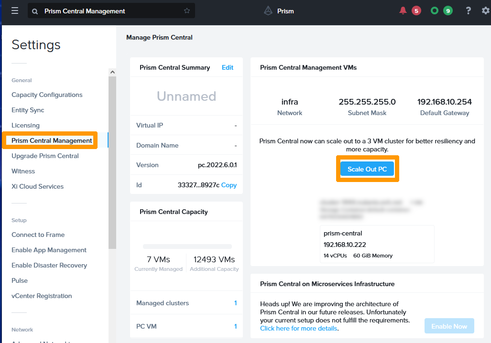The height and width of the screenshot is (343, 491).
Task: Click the Scale Out PC button
Action: click(367, 169)
